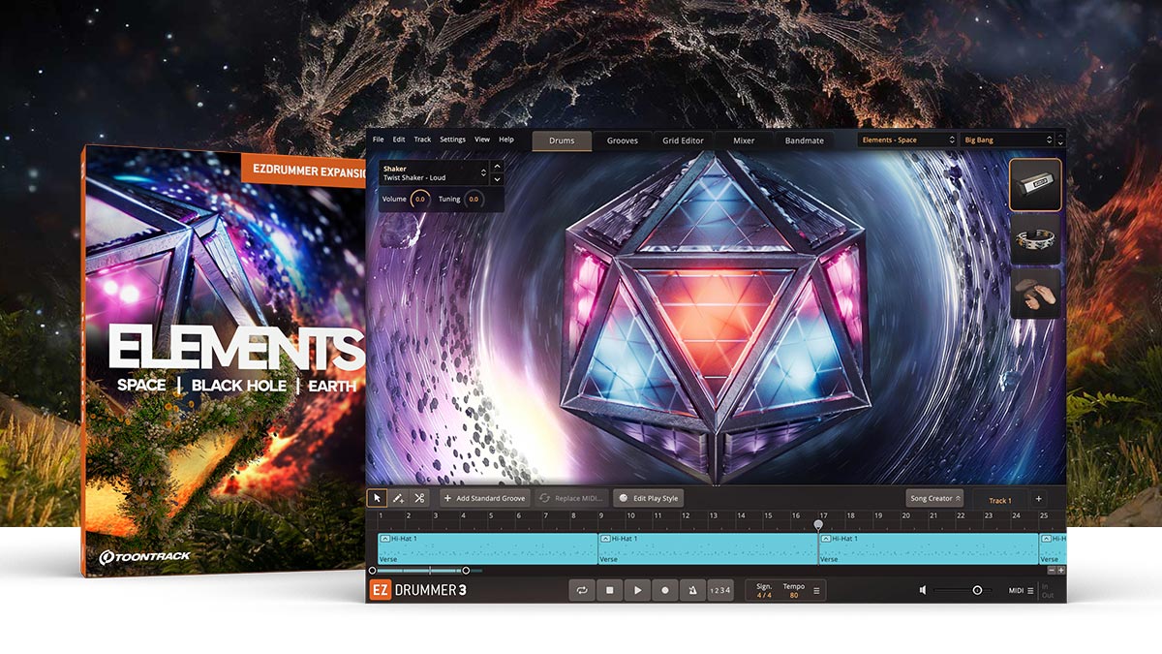This screenshot has width=1162, height=654.
Task: Select the hand claps instrument thumbnail
Action: coord(1035,294)
